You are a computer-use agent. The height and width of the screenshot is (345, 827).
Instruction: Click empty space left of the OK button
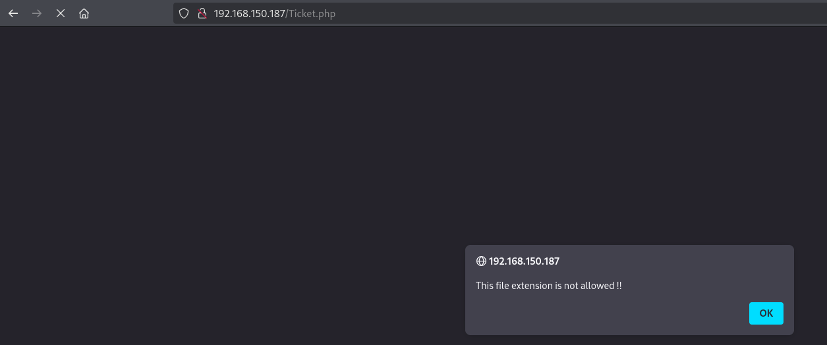click(626, 313)
